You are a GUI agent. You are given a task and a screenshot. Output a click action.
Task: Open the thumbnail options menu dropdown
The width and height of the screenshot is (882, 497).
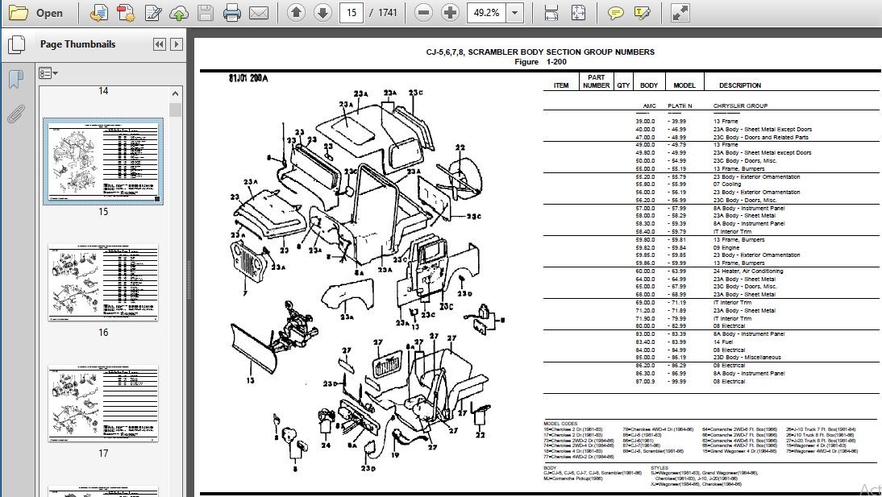[x=48, y=73]
